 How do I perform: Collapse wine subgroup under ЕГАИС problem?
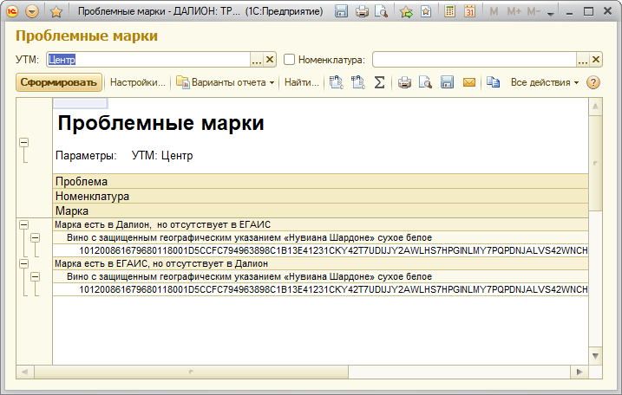pos(36,276)
